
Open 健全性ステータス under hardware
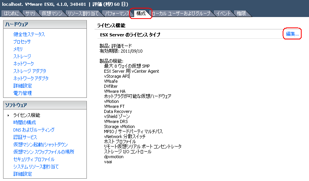[x=29, y=34]
